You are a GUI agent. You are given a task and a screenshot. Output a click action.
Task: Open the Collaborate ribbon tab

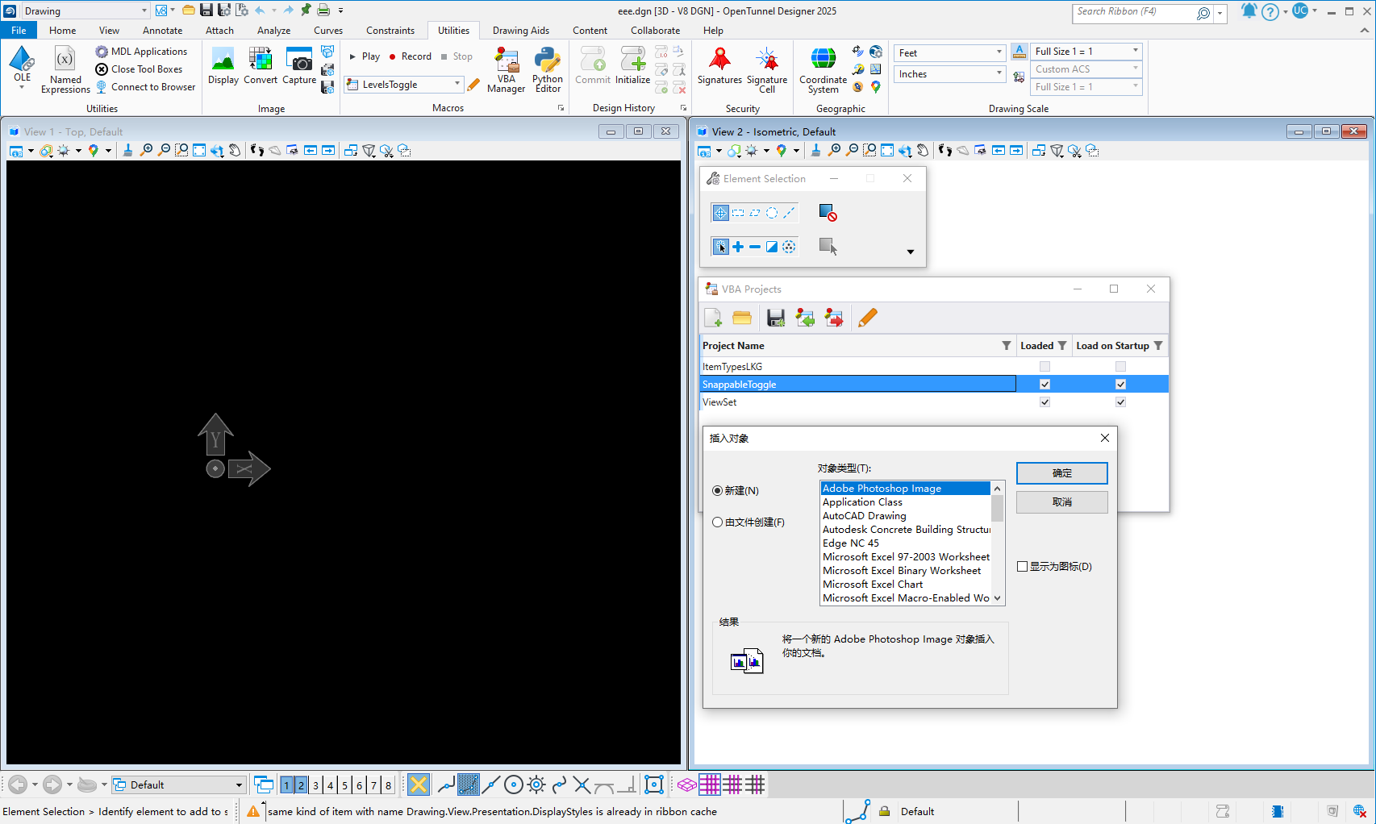(655, 30)
